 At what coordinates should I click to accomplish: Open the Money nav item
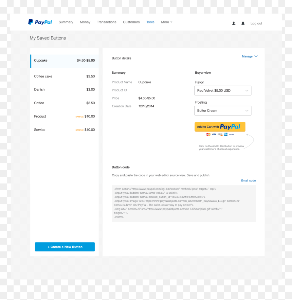[85, 22]
